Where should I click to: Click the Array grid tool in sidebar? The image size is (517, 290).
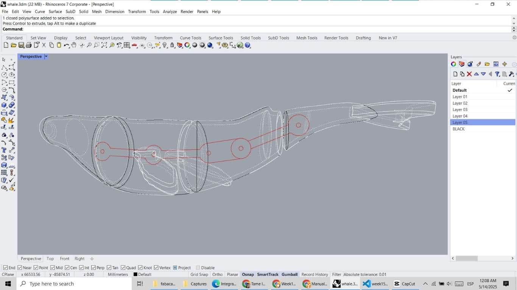(x=4, y=173)
